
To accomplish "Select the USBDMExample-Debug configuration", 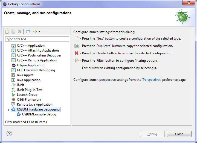I will (x=39, y=114).
